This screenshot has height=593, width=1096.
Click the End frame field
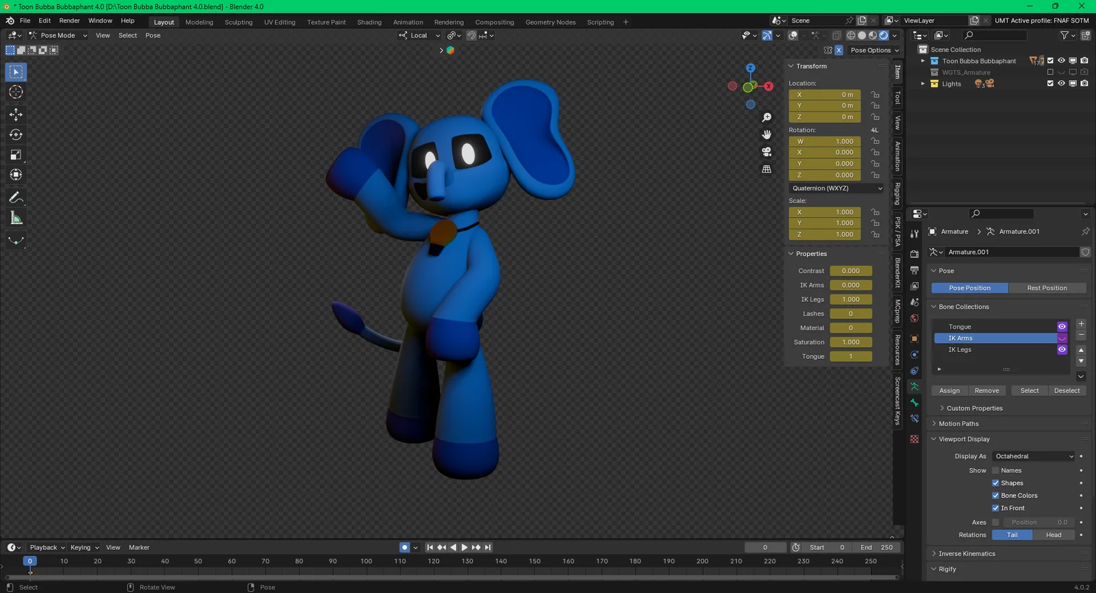pyautogui.click(x=876, y=547)
